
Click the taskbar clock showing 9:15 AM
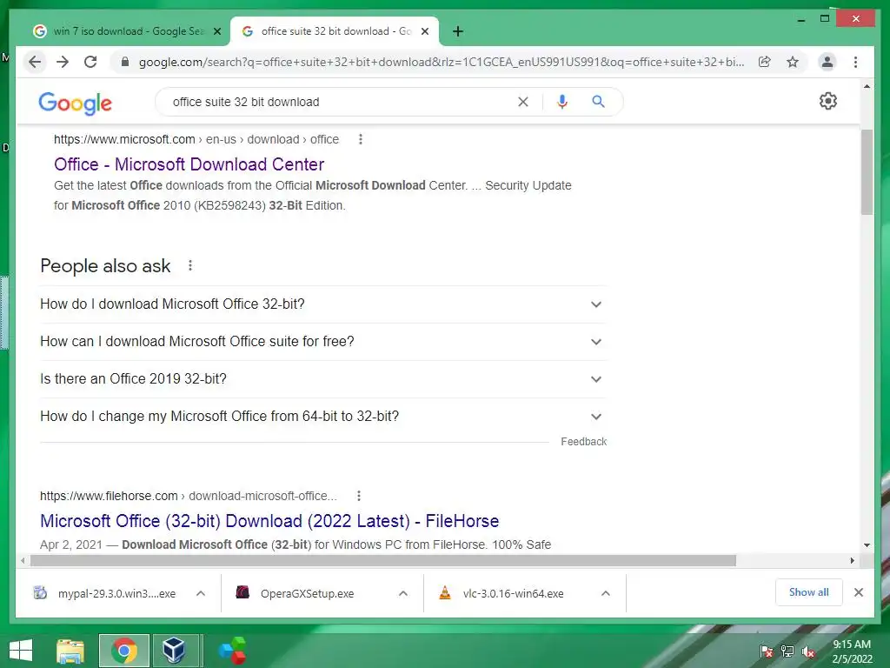tap(852, 651)
